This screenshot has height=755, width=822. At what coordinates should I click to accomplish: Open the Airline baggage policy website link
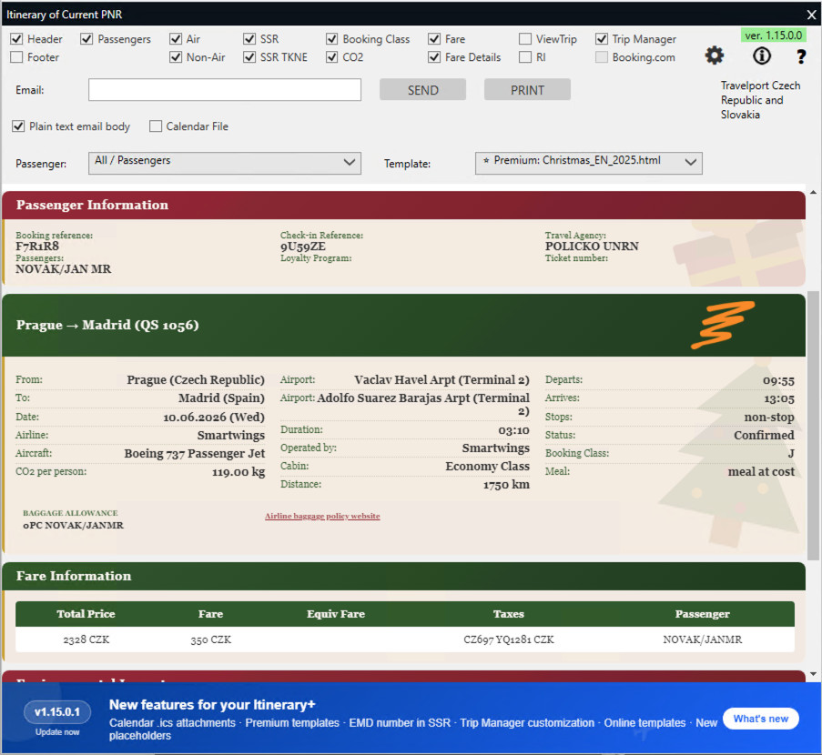[322, 516]
